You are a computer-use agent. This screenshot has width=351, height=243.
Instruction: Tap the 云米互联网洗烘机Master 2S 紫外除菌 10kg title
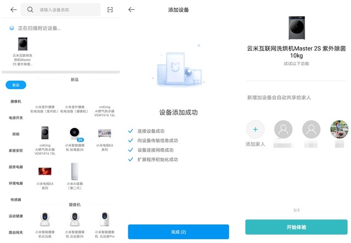tap(296, 52)
